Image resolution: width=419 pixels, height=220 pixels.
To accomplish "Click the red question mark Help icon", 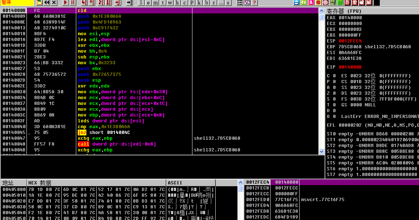I will click(254, 3).
